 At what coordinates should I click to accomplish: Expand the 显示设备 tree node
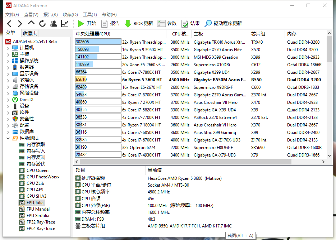8,74
